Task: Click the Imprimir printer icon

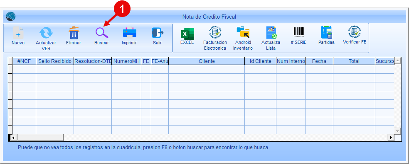Action: [130, 33]
